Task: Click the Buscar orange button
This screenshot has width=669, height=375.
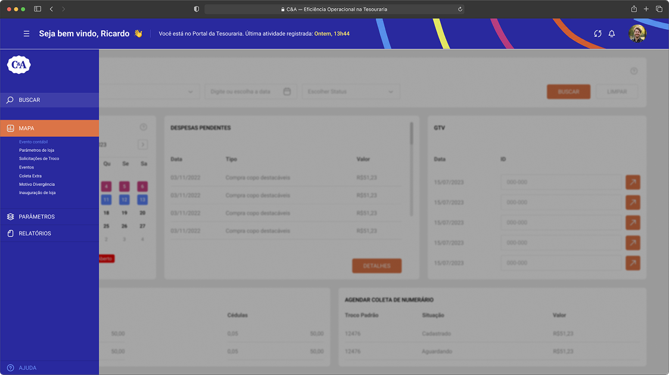Action: pyautogui.click(x=569, y=92)
